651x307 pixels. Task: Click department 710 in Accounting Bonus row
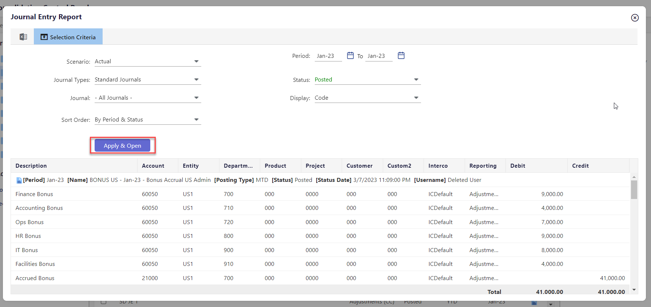coord(229,208)
